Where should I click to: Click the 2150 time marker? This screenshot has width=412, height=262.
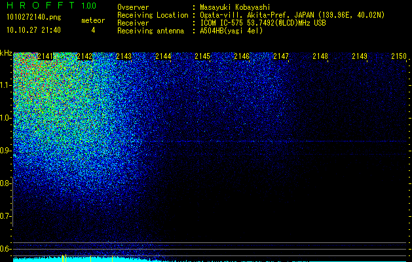399,56
